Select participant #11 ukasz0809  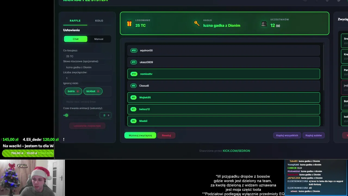[x=223, y=62]
